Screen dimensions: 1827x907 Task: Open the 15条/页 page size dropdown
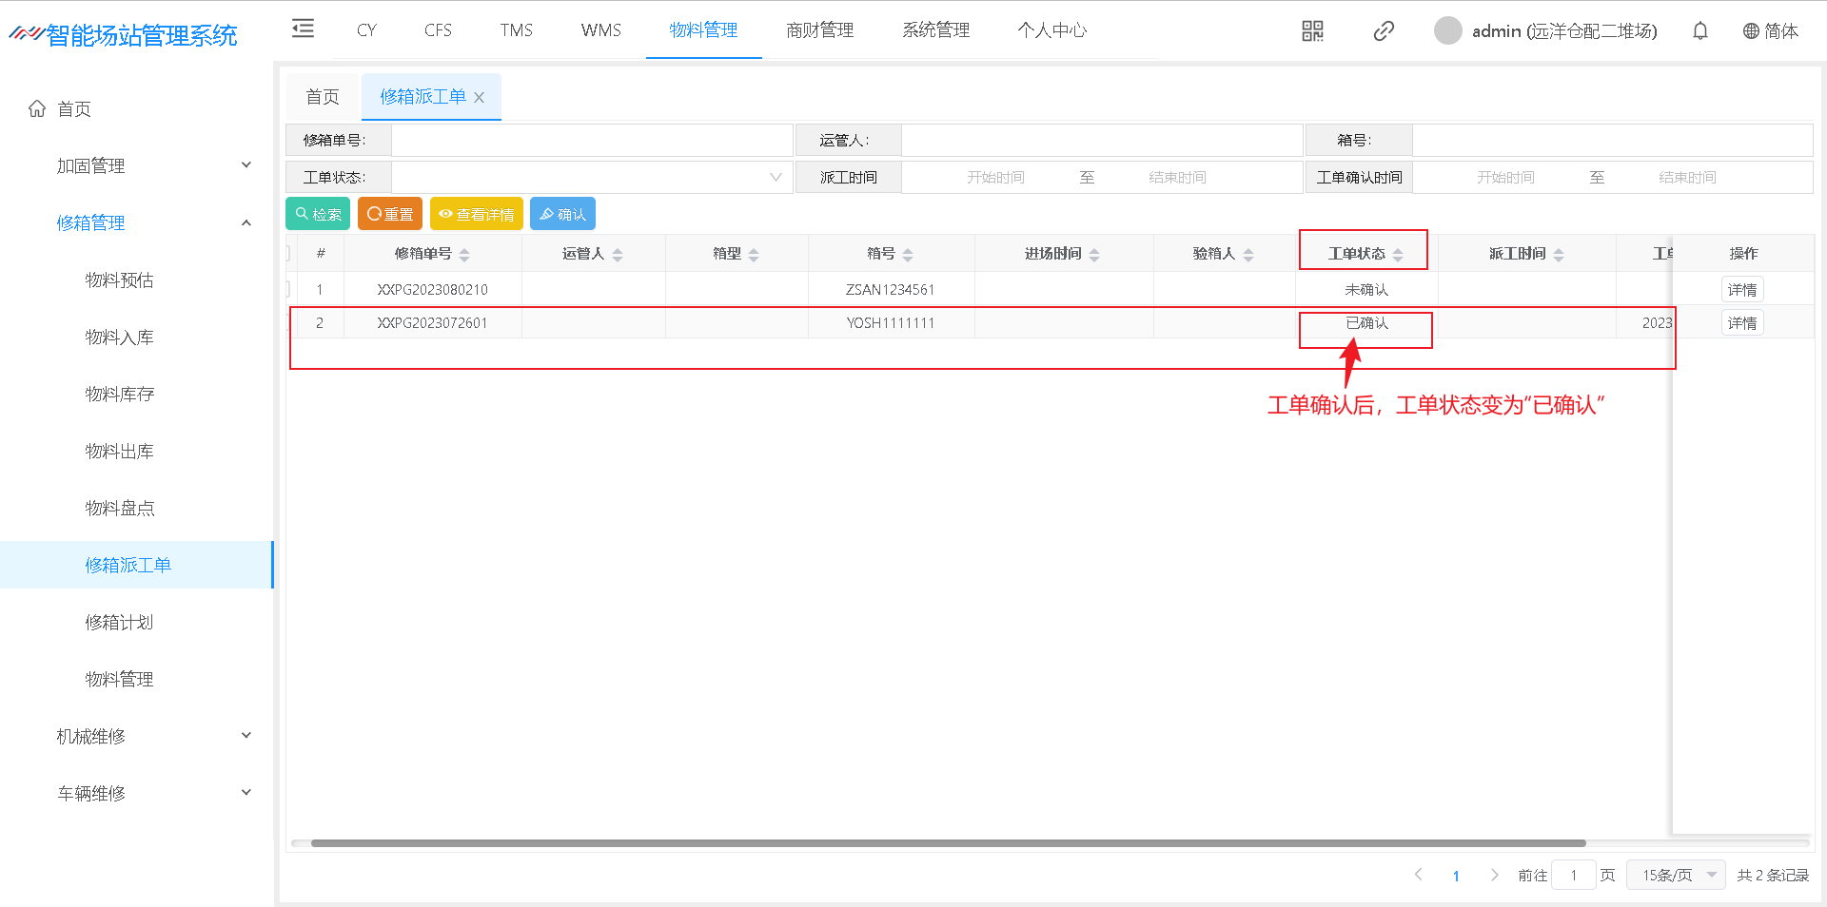[1675, 875]
